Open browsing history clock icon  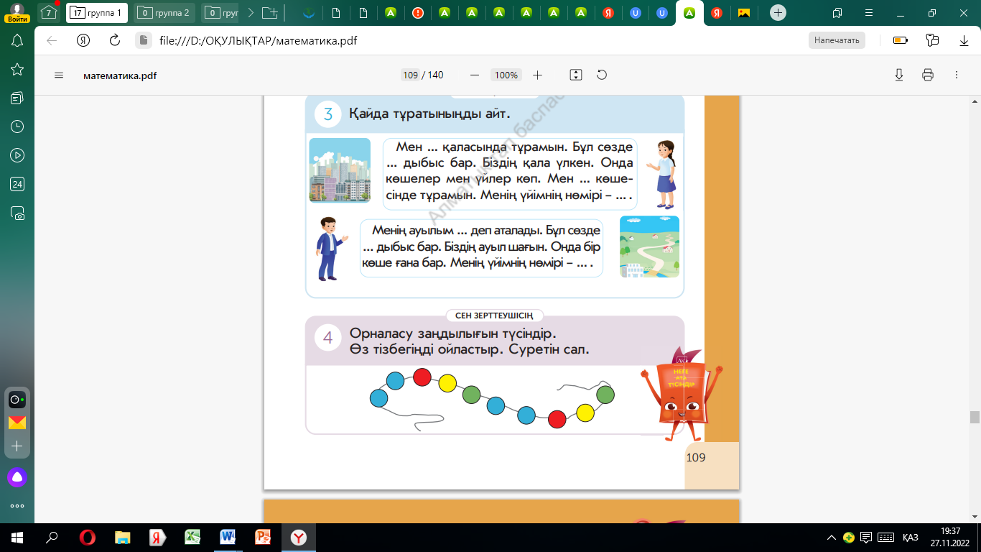17,126
